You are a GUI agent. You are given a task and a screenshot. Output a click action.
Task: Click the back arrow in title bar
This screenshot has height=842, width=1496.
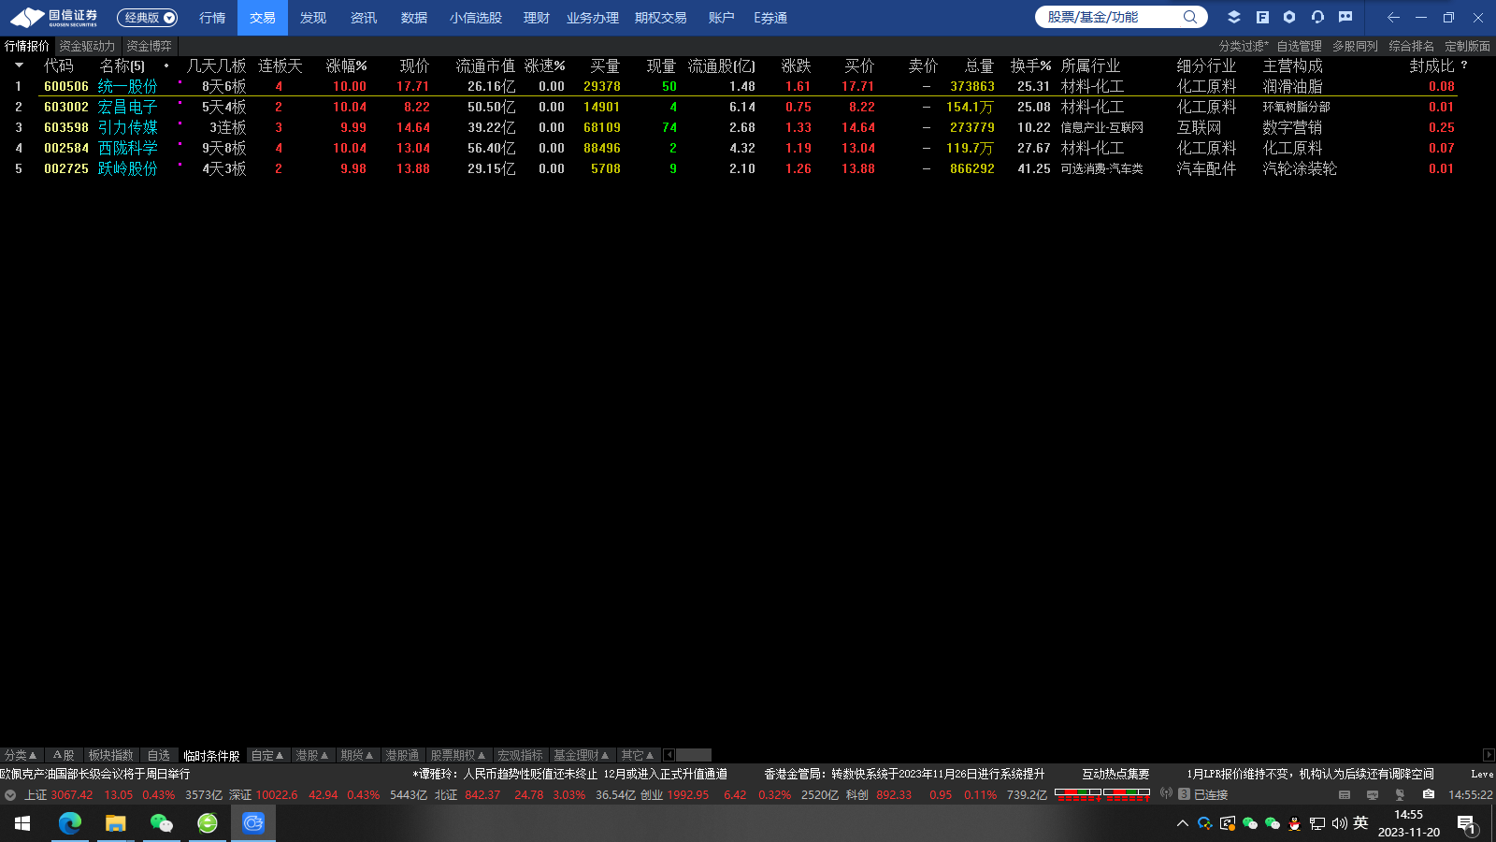point(1393,17)
